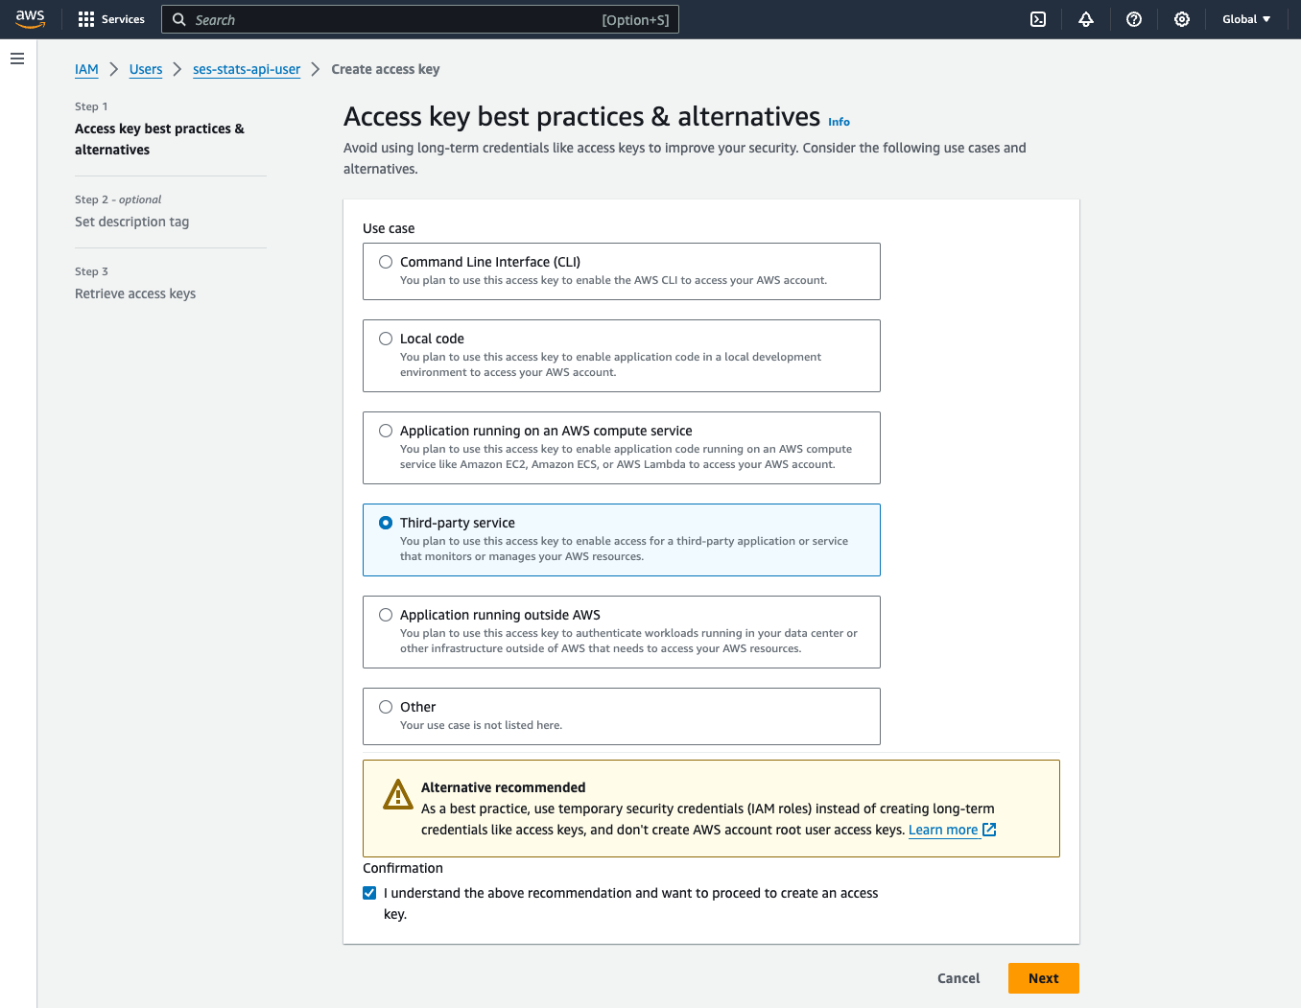1301x1008 pixels.
Task: Click the search magnifier icon
Action: point(179,19)
